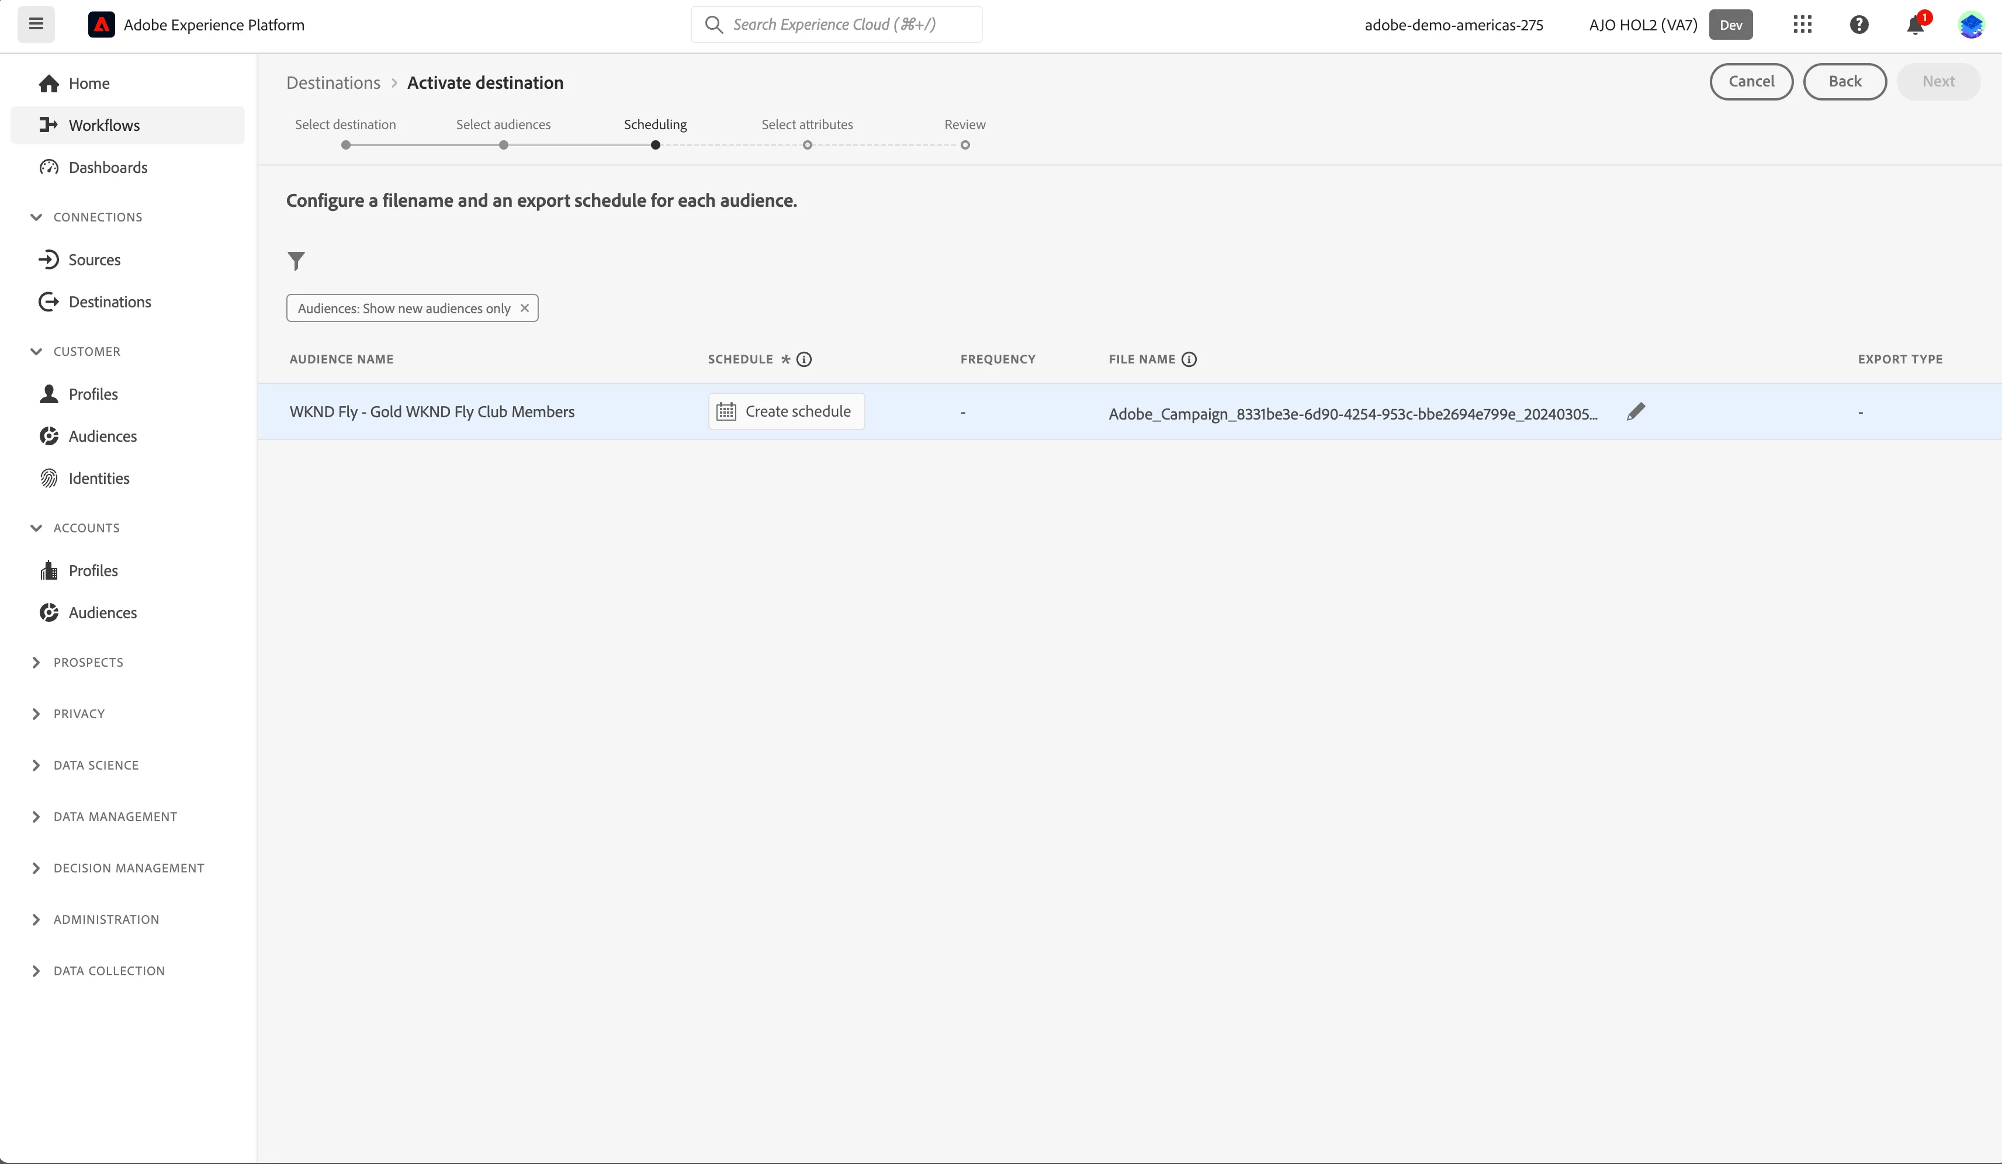Expand the Data Science section

point(36,765)
